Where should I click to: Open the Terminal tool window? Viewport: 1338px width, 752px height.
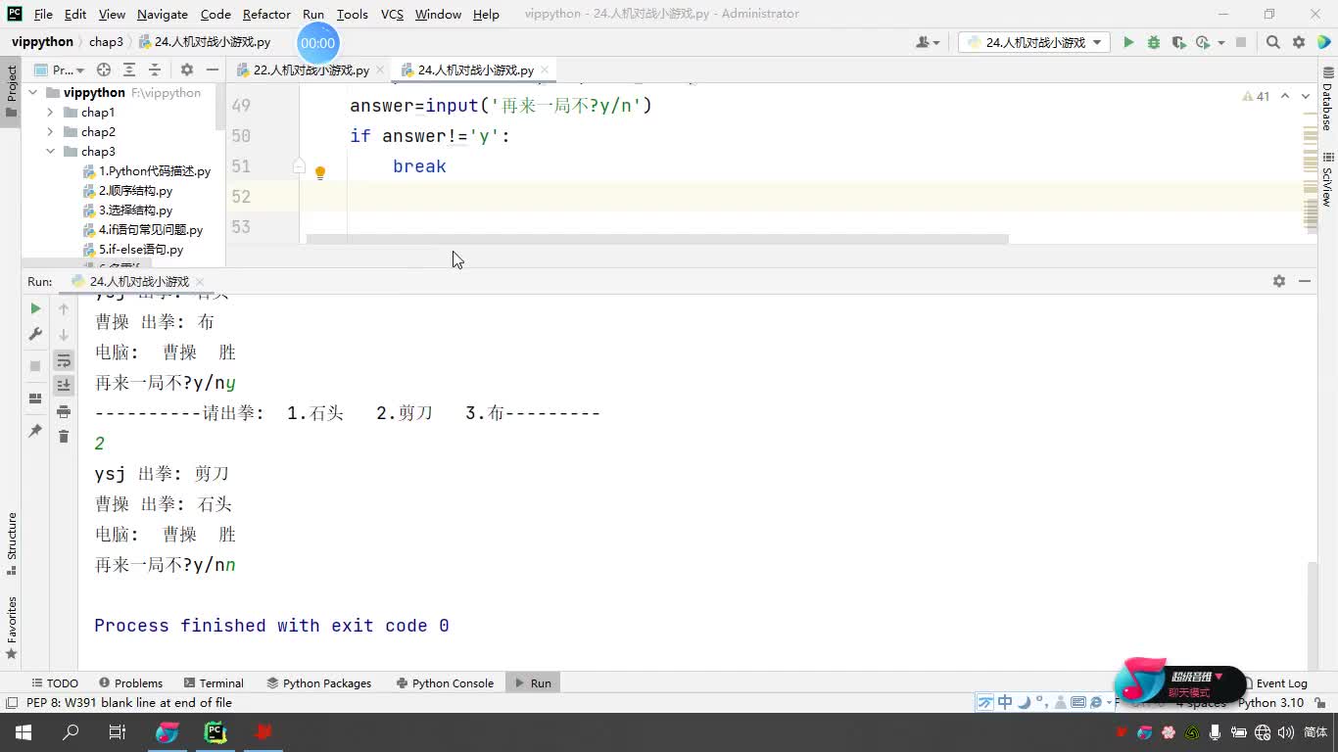(x=214, y=682)
